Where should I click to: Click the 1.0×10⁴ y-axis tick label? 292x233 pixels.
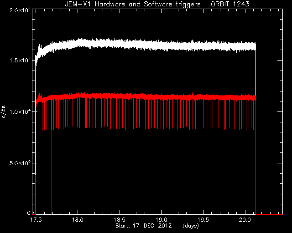[x=20, y=111]
